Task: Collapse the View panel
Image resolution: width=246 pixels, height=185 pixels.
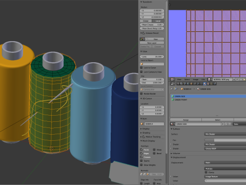Action: 141,51
